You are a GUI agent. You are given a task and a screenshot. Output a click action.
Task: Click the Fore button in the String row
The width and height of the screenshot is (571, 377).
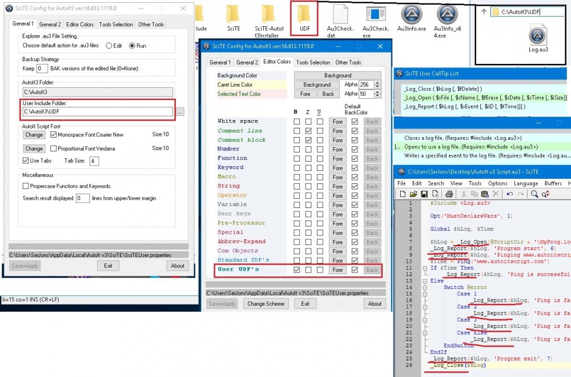point(337,186)
